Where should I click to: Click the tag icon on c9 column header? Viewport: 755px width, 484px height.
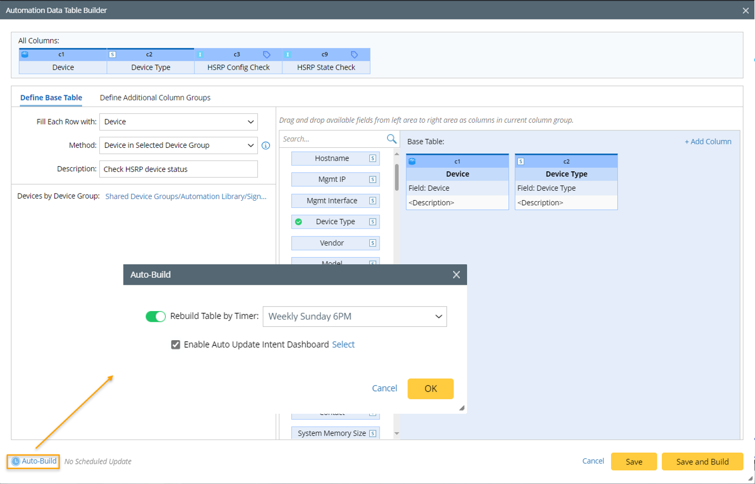pos(354,55)
